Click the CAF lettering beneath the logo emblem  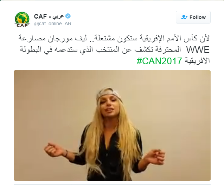click(22, 25)
